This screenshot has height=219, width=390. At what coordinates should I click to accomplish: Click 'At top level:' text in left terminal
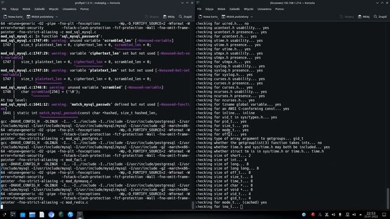(x=14, y=100)
